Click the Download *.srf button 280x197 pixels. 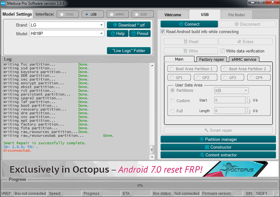(129, 25)
